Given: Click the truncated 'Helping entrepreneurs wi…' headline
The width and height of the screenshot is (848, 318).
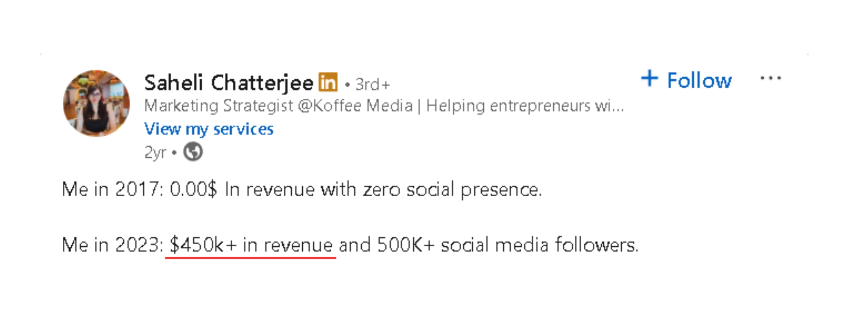Looking at the screenshot, I should 524,106.
